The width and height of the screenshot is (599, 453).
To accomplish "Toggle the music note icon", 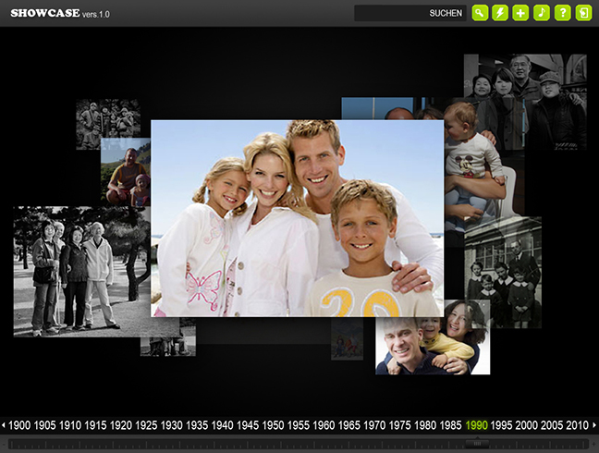I will [x=542, y=13].
